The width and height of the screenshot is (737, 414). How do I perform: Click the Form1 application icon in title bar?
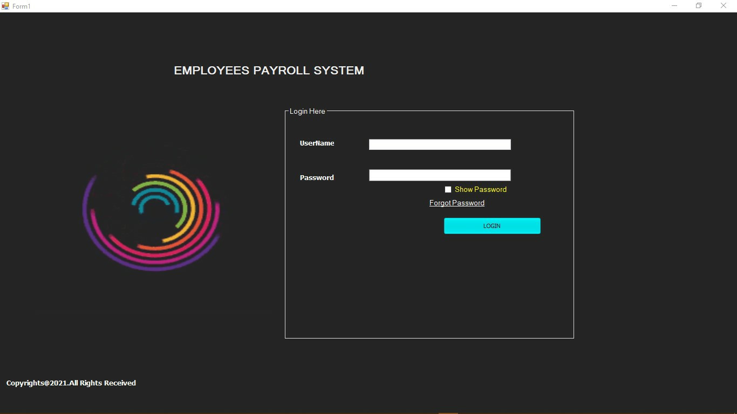(5, 5)
